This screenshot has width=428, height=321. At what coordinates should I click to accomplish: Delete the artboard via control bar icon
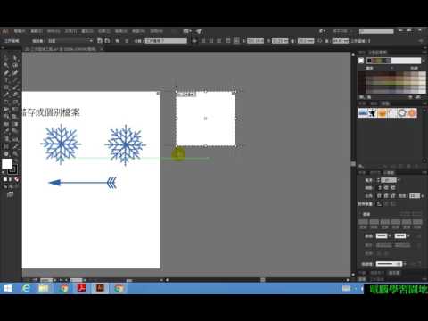point(127,41)
